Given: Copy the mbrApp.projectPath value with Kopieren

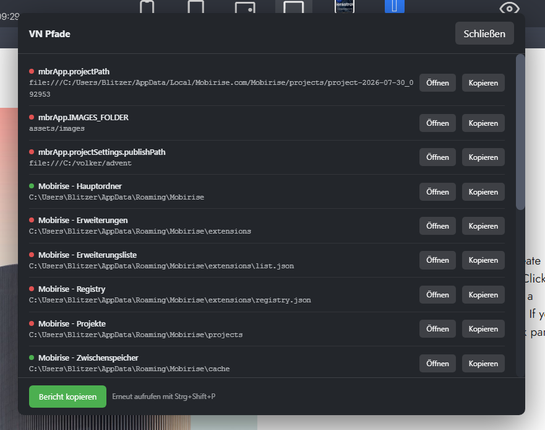Looking at the screenshot, I should pos(483,83).
